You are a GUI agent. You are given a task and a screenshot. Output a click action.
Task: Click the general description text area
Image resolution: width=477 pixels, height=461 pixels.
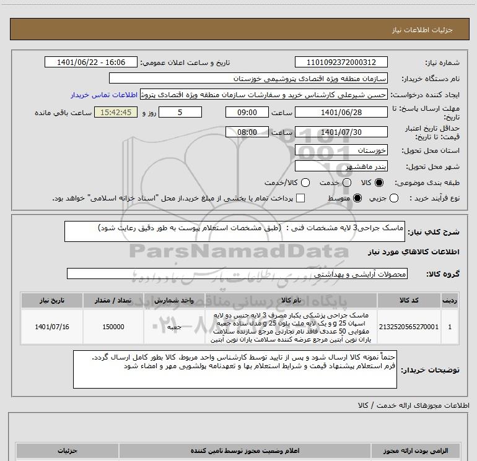pos(235,231)
